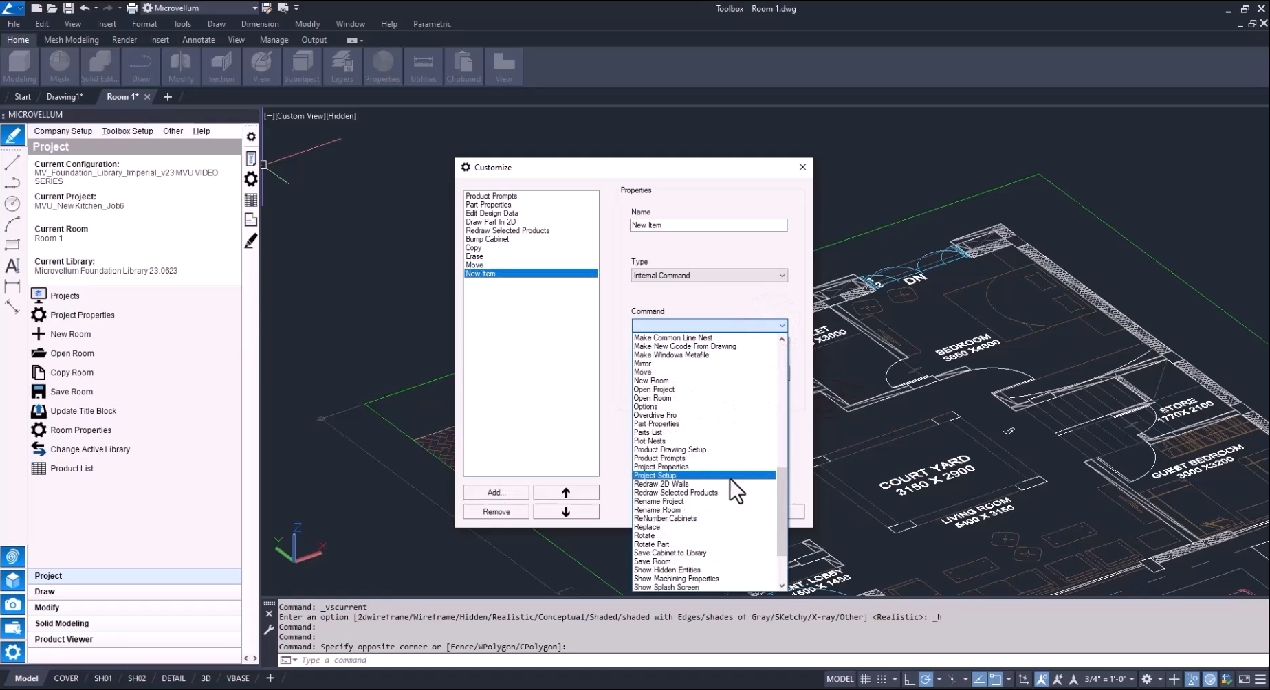Click the Batch Plot preview icon
The width and height of the screenshot is (1270, 690).
click(x=283, y=8)
